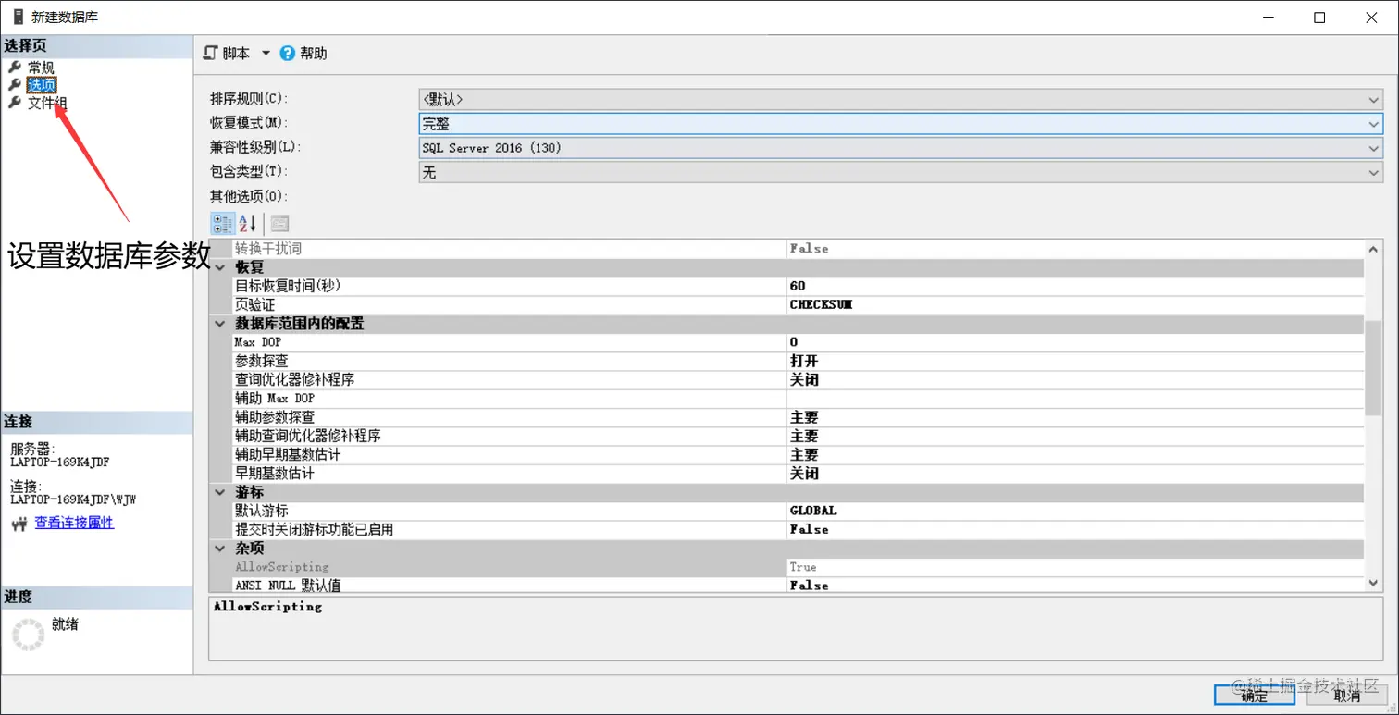The height and width of the screenshot is (715, 1399).
Task: Select the 辅助查询优化器修补程序 row
Action: (x=797, y=436)
